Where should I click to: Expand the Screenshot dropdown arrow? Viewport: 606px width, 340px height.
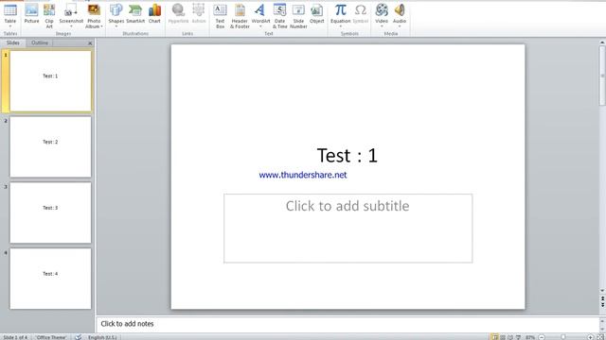[x=71, y=26]
